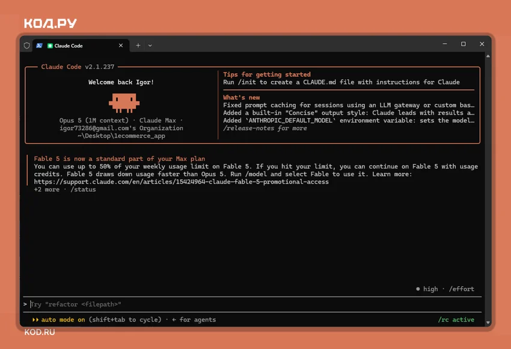Click the shield icon in title bar
511x349 pixels.
(26, 46)
